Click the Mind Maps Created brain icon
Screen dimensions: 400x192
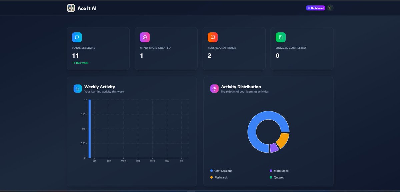point(145,37)
